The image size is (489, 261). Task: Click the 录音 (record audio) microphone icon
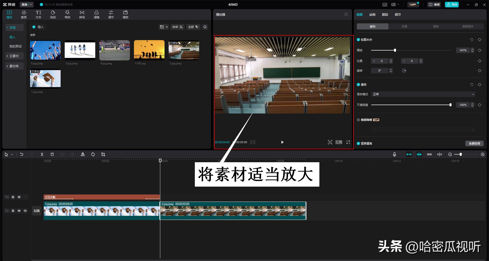pyautogui.click(x=394, y=154)
